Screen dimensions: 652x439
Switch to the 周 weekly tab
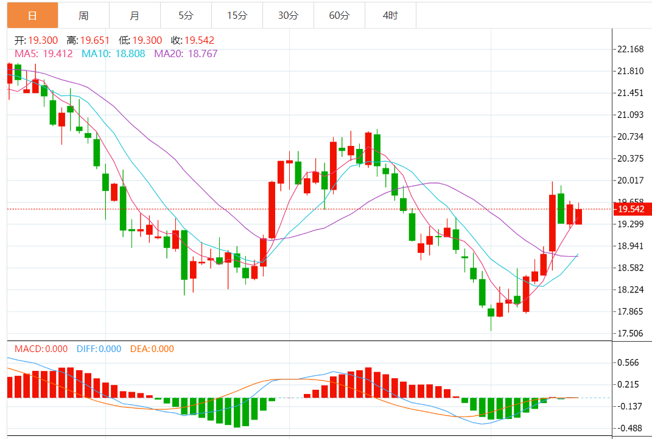click(x=83, y=15)
